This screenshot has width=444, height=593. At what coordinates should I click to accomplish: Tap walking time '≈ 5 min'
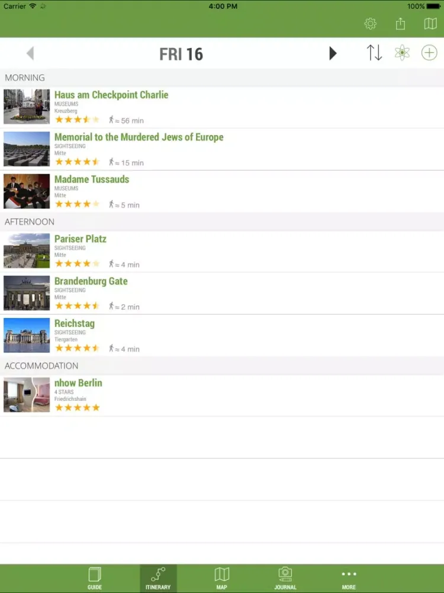pyautogui.click(x=124, y=205)
